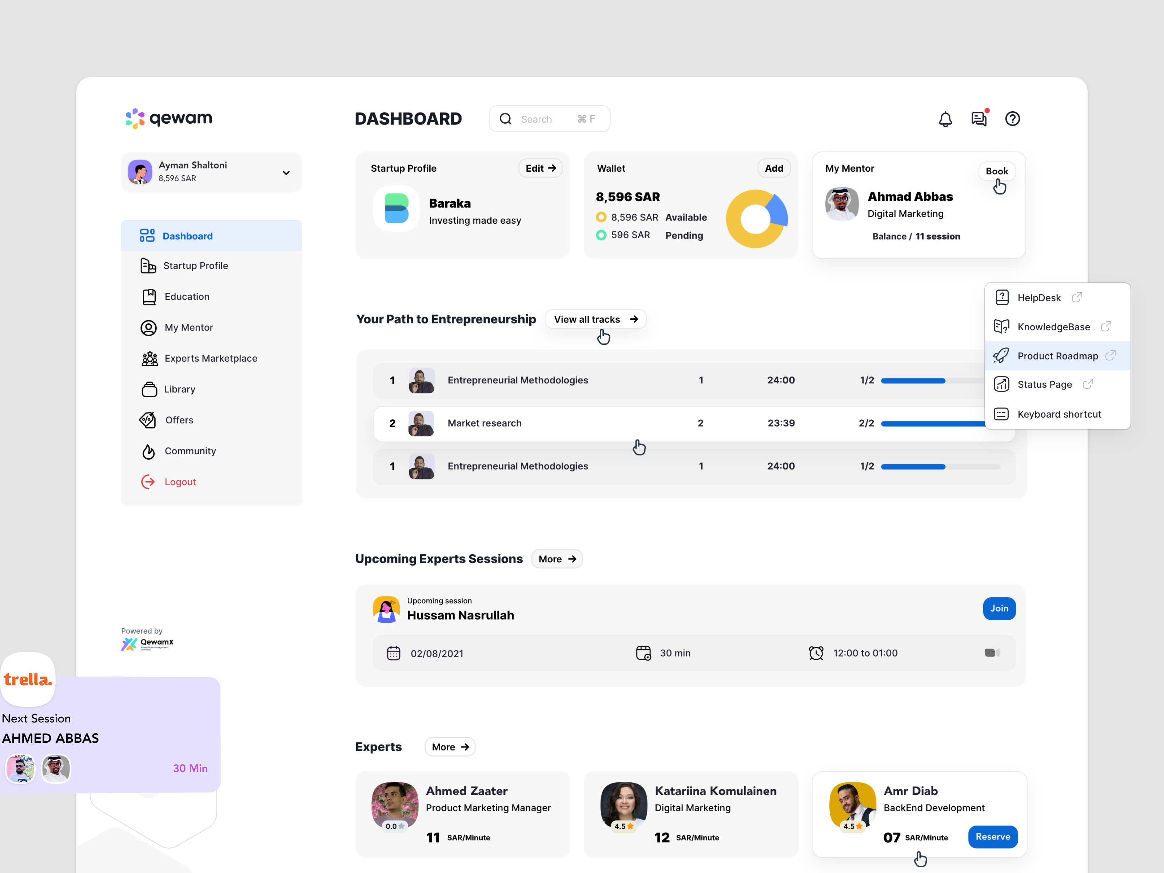Click the Logout icon in sidebar
This screenshot has width=1164, height=873.
point(148,482)
